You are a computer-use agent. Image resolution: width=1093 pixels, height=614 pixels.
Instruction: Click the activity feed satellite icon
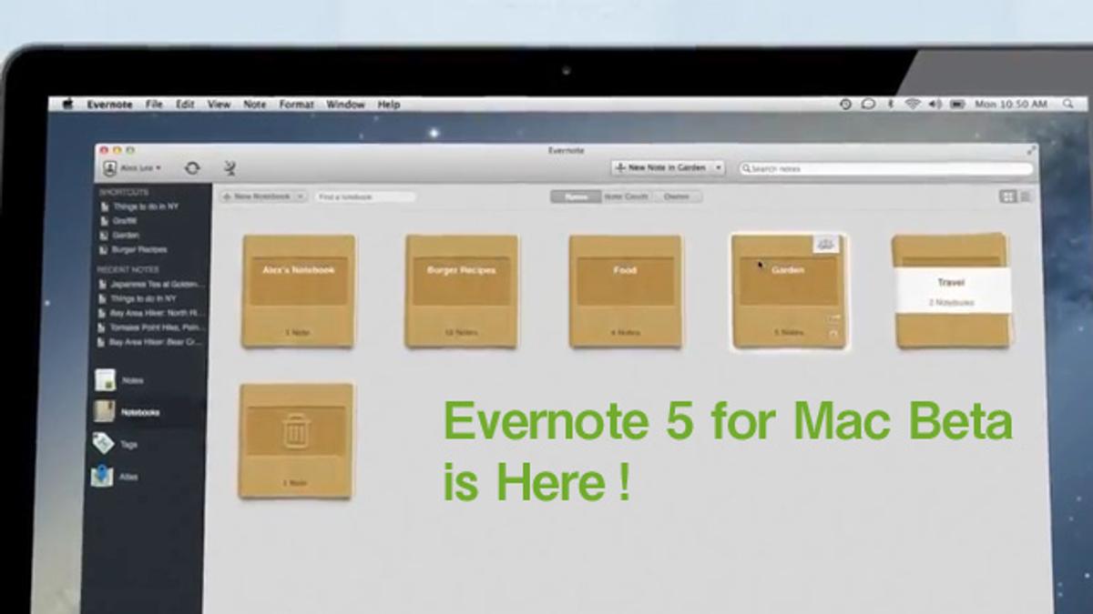[x=230, y=168]
